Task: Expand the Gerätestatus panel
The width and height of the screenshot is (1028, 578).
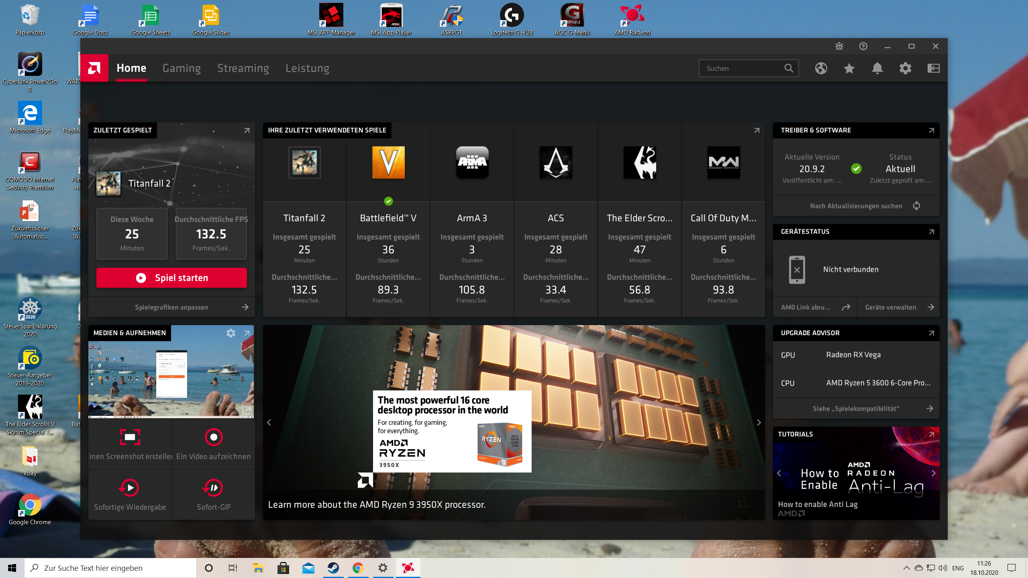Action: [x=931, y=232]
